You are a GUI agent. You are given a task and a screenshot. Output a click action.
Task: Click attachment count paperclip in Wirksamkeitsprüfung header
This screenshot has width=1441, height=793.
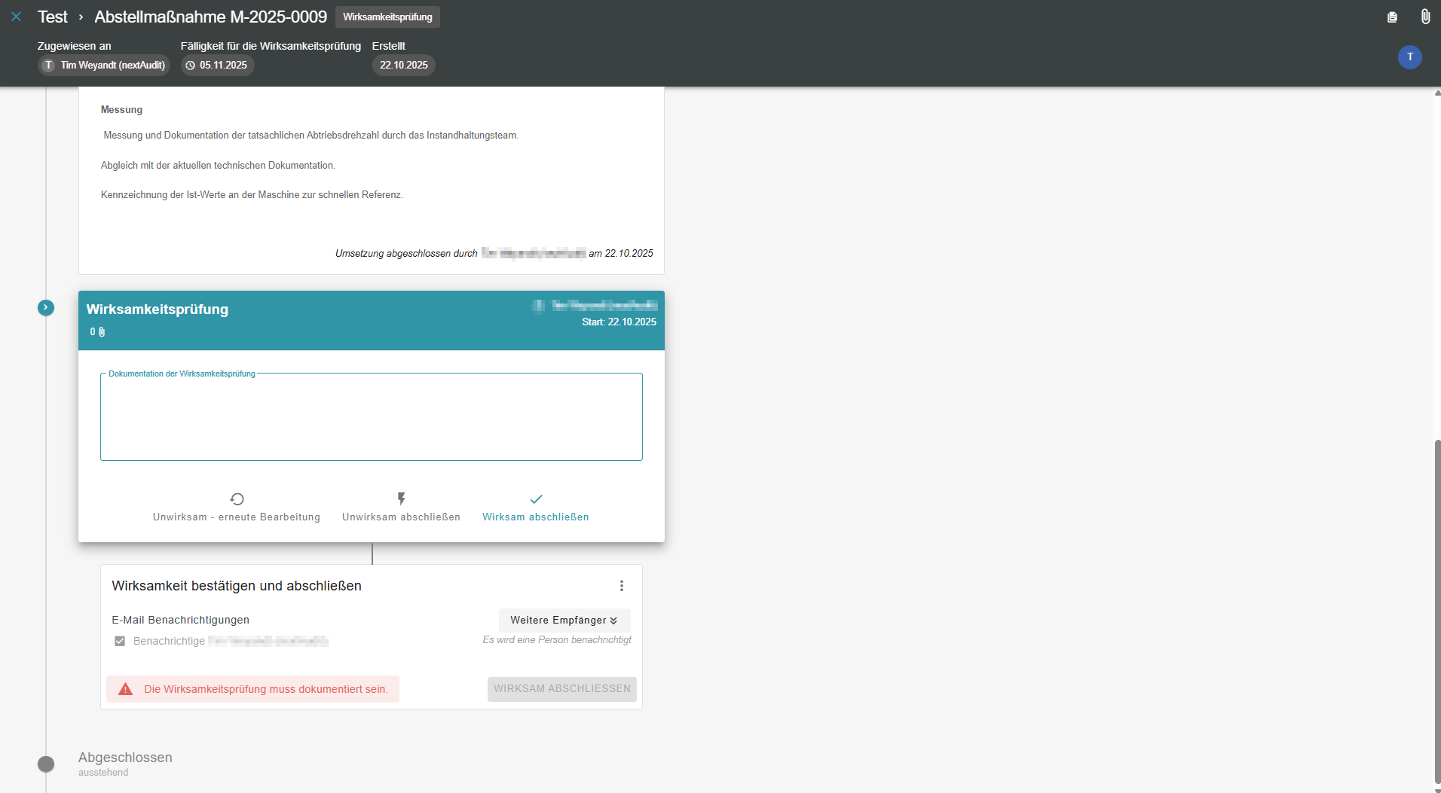(101, 332)
